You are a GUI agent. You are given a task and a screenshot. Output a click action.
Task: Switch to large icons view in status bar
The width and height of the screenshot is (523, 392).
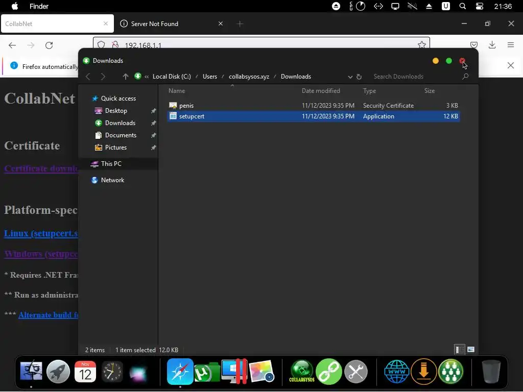pyautogui.click(x=471, y=350)
